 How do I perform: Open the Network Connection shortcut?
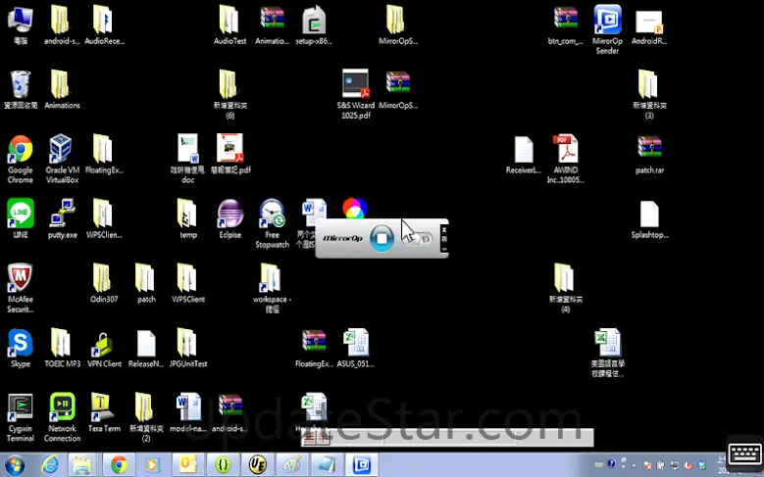[62, 417]
